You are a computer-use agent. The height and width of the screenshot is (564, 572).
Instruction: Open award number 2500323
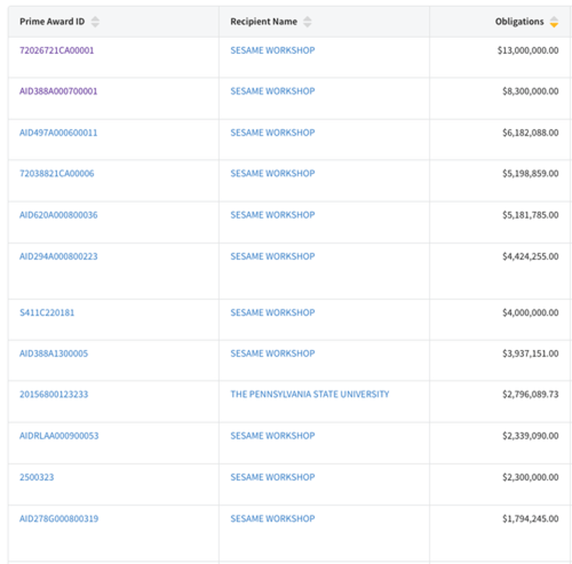pyautogui.click(x=36, y=478)
